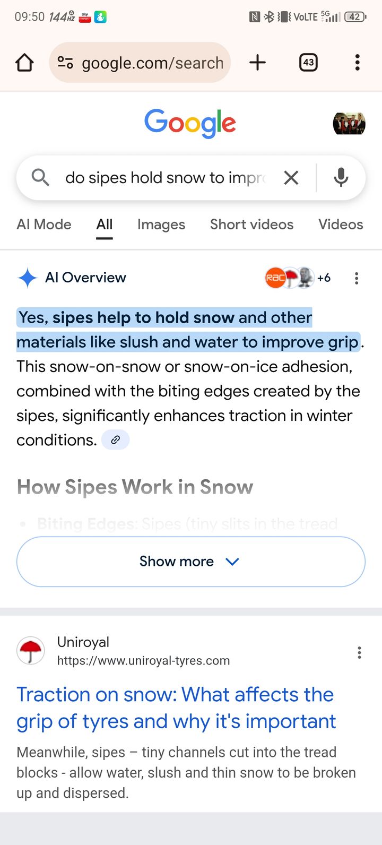The image size is (382, 845).
Task: Open Uniroyal result three-dot options
Action: (359, 652)
